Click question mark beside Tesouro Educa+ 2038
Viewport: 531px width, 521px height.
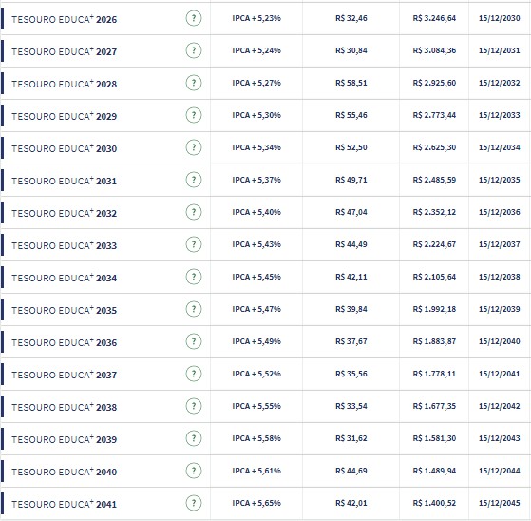pos(194,406)
